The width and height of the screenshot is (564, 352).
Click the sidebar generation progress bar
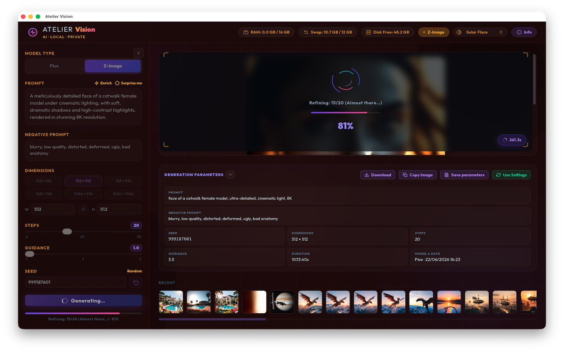pos(83,313)
